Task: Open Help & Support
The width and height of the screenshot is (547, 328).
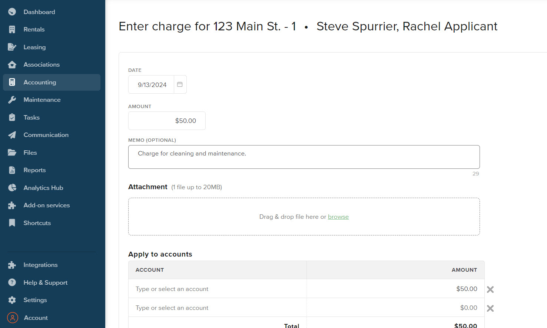Action: pos(45,282)
